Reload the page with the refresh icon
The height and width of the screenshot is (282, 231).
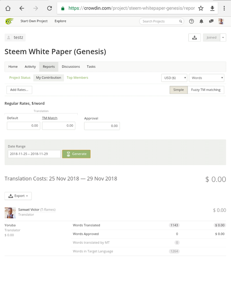[49, 8]
